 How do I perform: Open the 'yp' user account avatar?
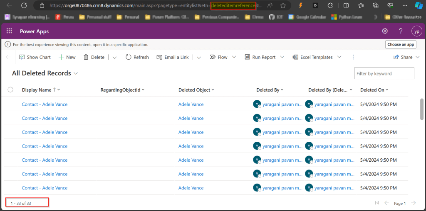pyautogui.click(x=416, y=31)
